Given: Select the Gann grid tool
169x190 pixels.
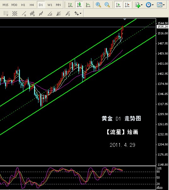Looking at the screenshot, I should (15, 14).
